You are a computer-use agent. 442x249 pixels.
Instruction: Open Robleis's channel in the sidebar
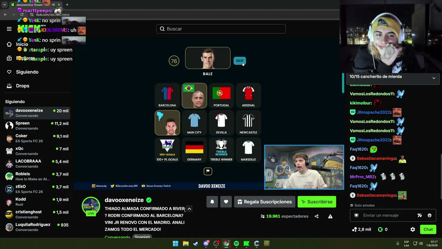(x=37, y=176)
